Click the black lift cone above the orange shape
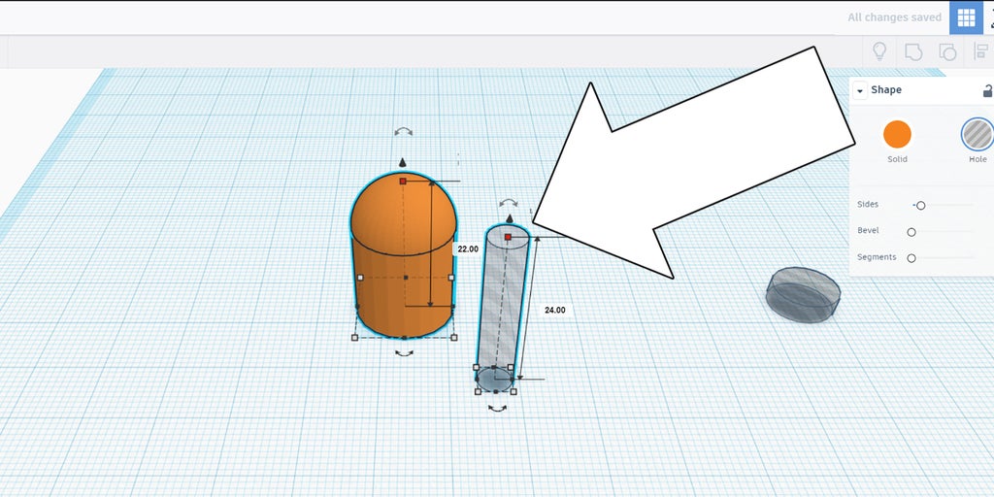Image resolution: width=994 pixels, height=497 pixels. click(402, 163)
